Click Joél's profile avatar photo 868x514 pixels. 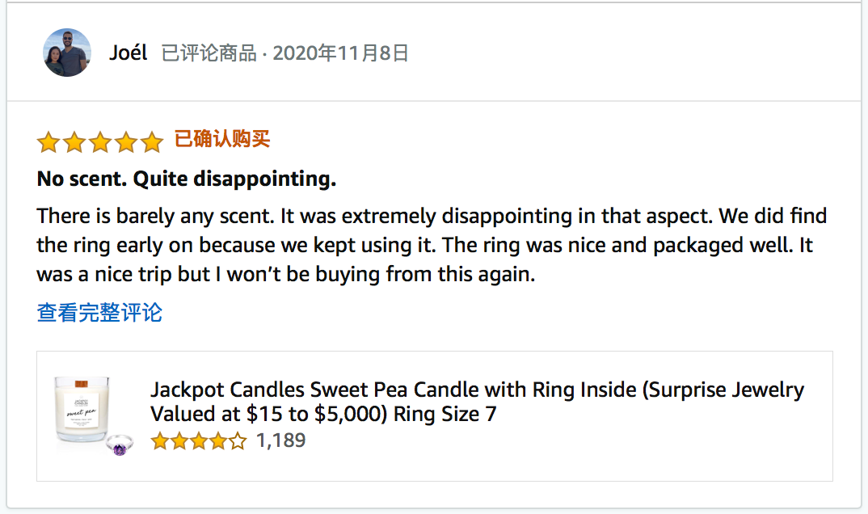pyautogui.click(x=66, y=53)
